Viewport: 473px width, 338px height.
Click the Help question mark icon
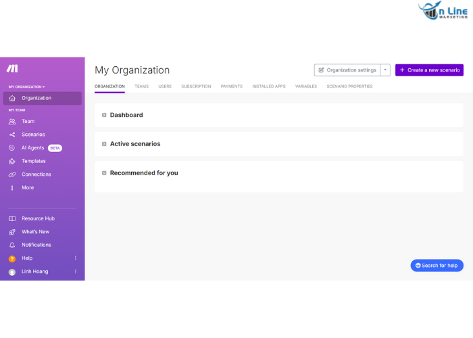(x=12, y=258)
